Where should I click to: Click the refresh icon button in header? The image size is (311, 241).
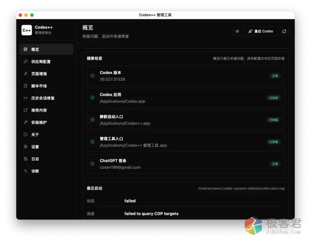point(284,31)
